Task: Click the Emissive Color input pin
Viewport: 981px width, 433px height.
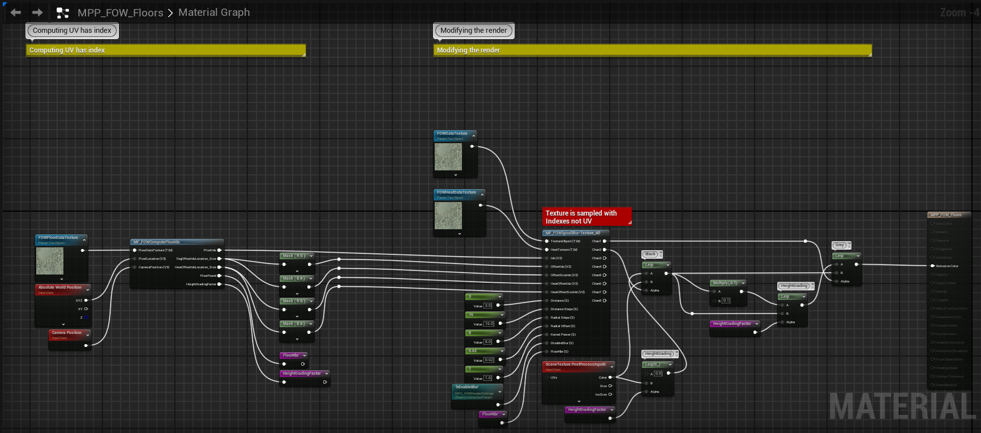Action: 932,266
